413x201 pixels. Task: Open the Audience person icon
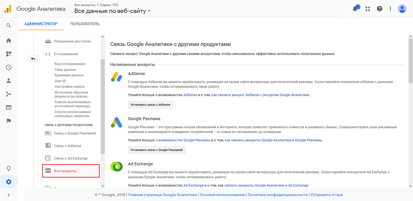9,81
